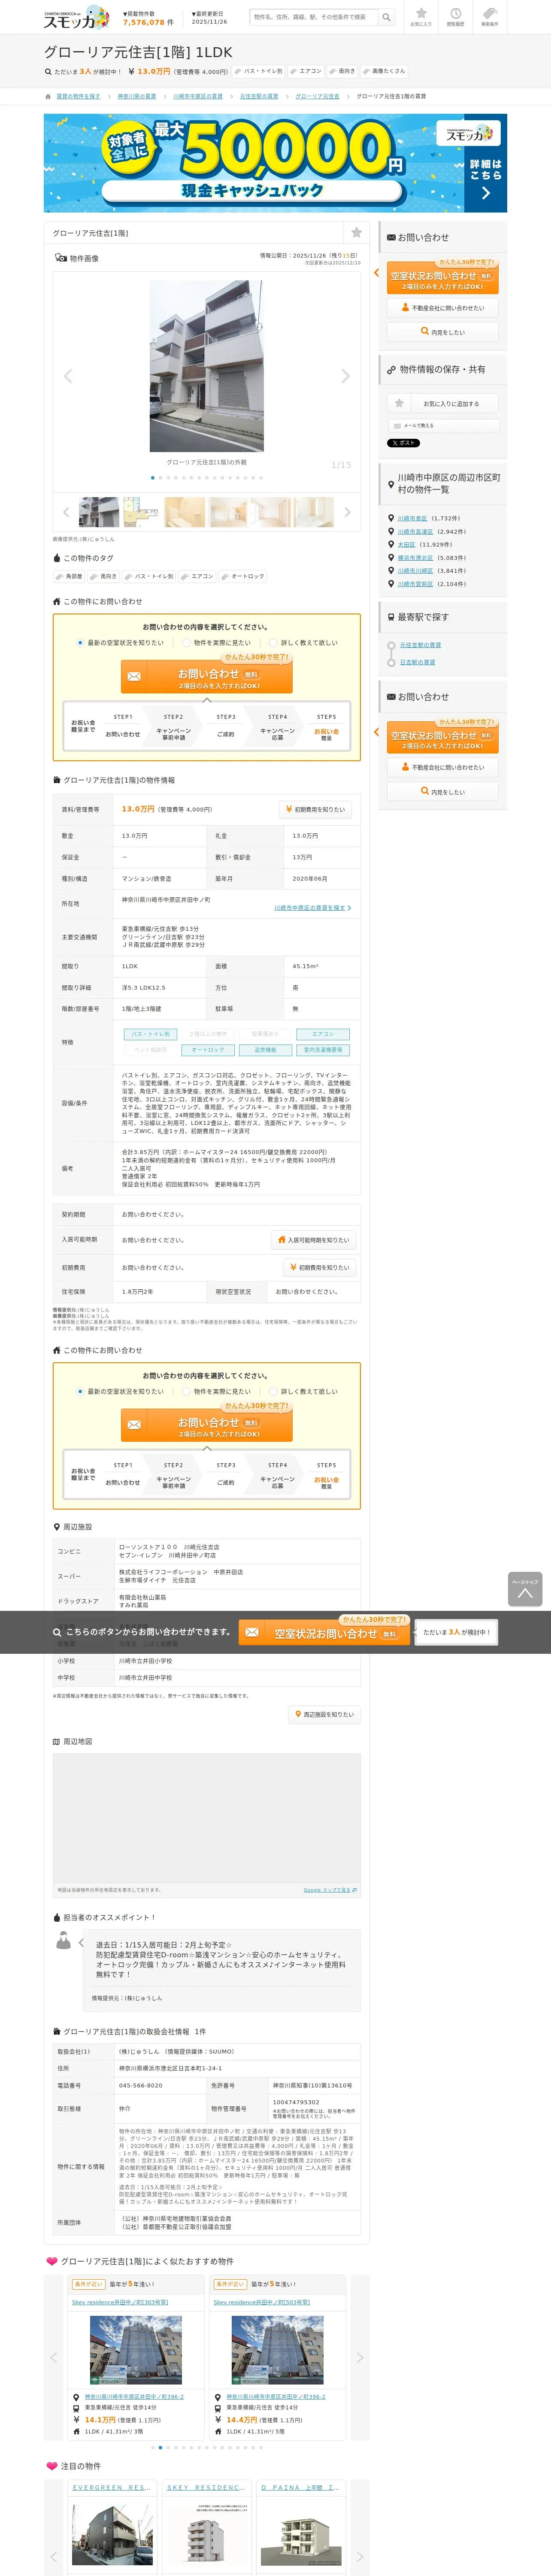Open Skey residence井田中ノ町[503号室] listing link
The image size is (551, 2576).
coord(262,2302)
